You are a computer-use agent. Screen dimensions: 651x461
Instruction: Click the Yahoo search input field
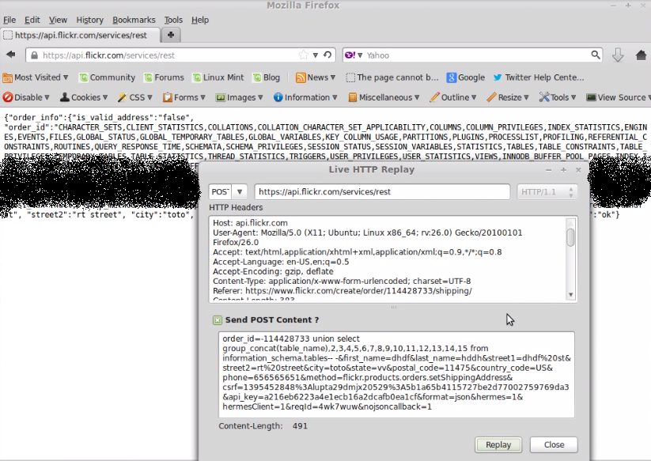click(478, 55)
